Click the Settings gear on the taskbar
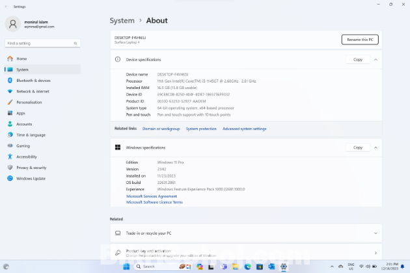410x273 pixels. (x=284, y=266)
